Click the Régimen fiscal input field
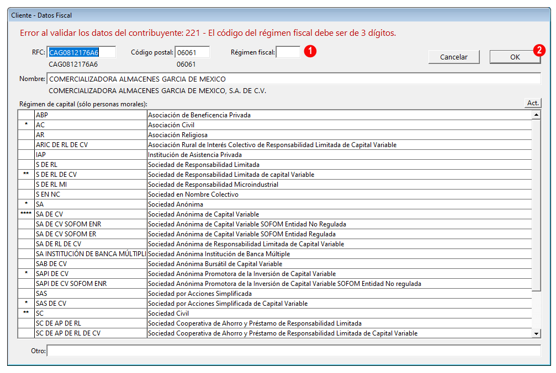The width and height of the screenshot is (556, 373). click(288, 52)
